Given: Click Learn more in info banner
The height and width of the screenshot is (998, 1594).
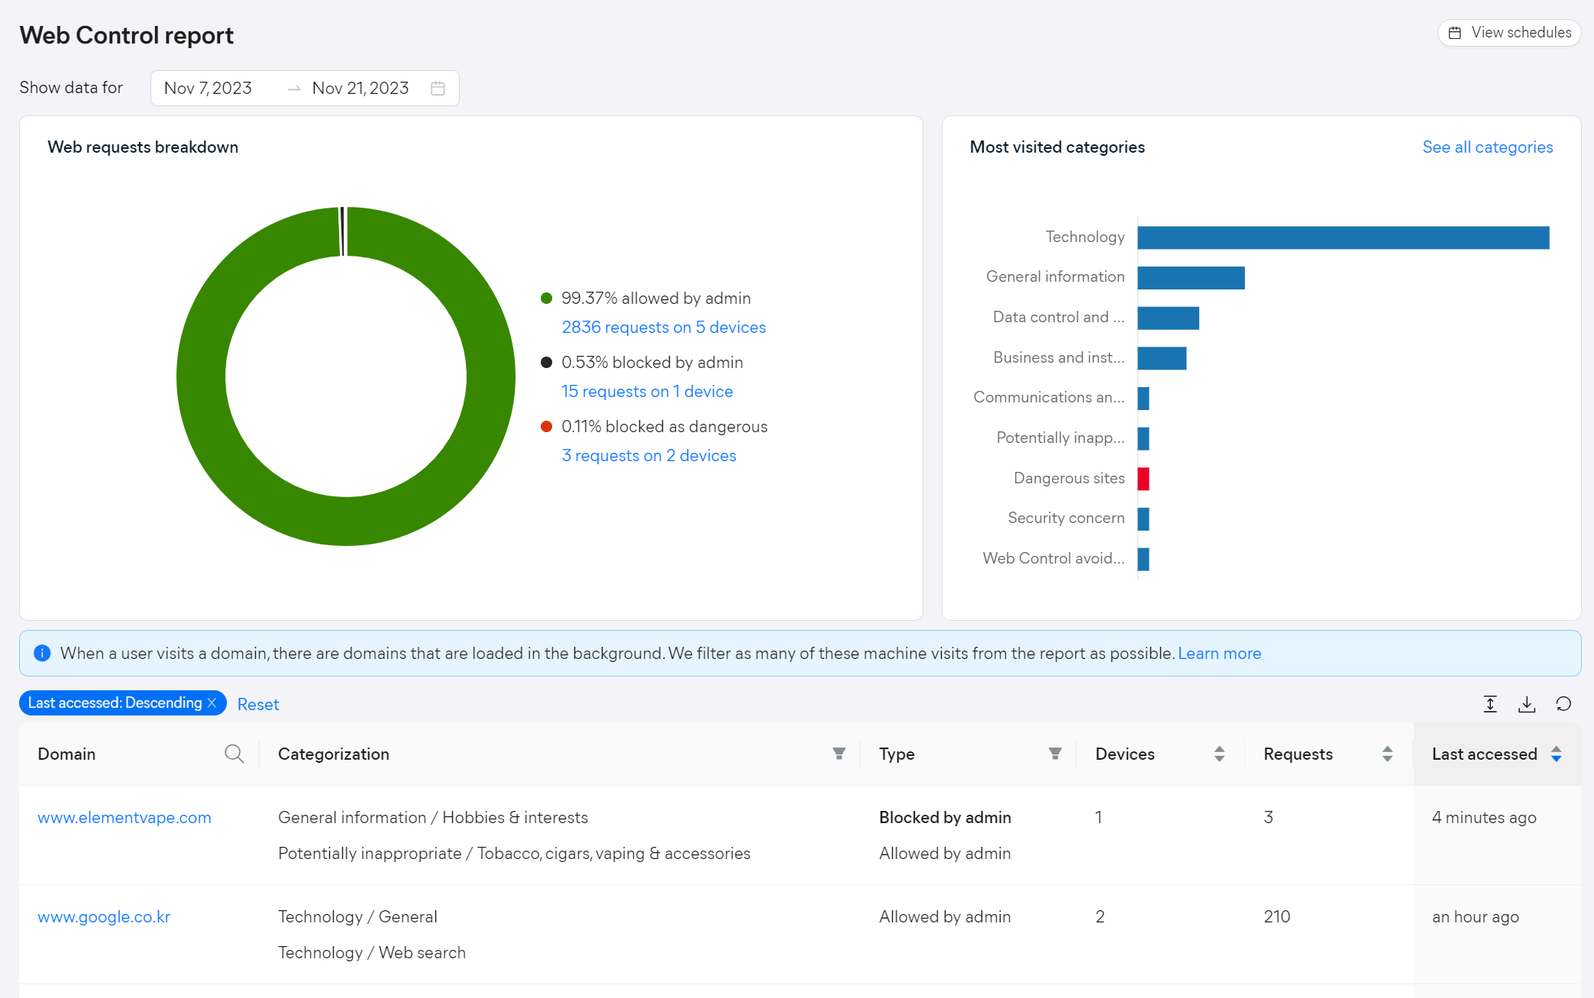Looking at the screenshot, I should [x=1219, y=654].
